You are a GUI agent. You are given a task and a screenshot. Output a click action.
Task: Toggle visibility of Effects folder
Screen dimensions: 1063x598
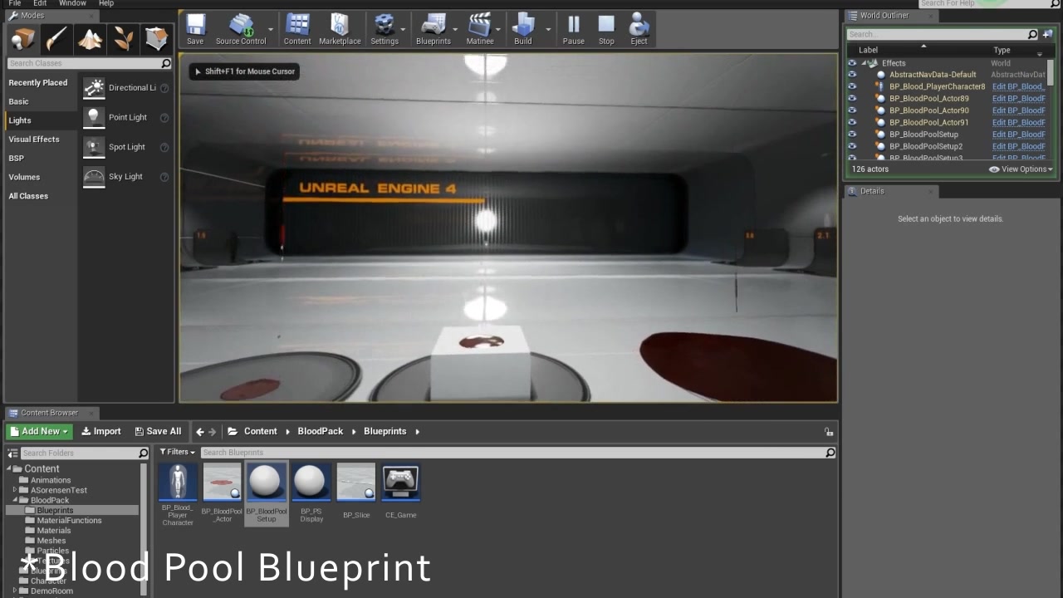pos(852,63)
